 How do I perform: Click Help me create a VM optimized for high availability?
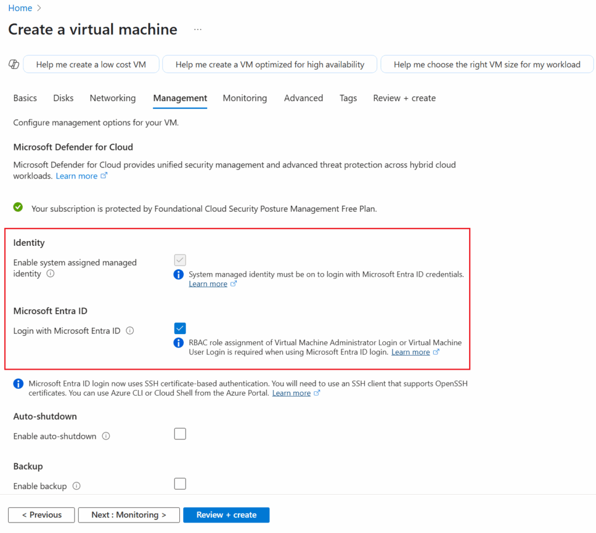click(270, 64)
